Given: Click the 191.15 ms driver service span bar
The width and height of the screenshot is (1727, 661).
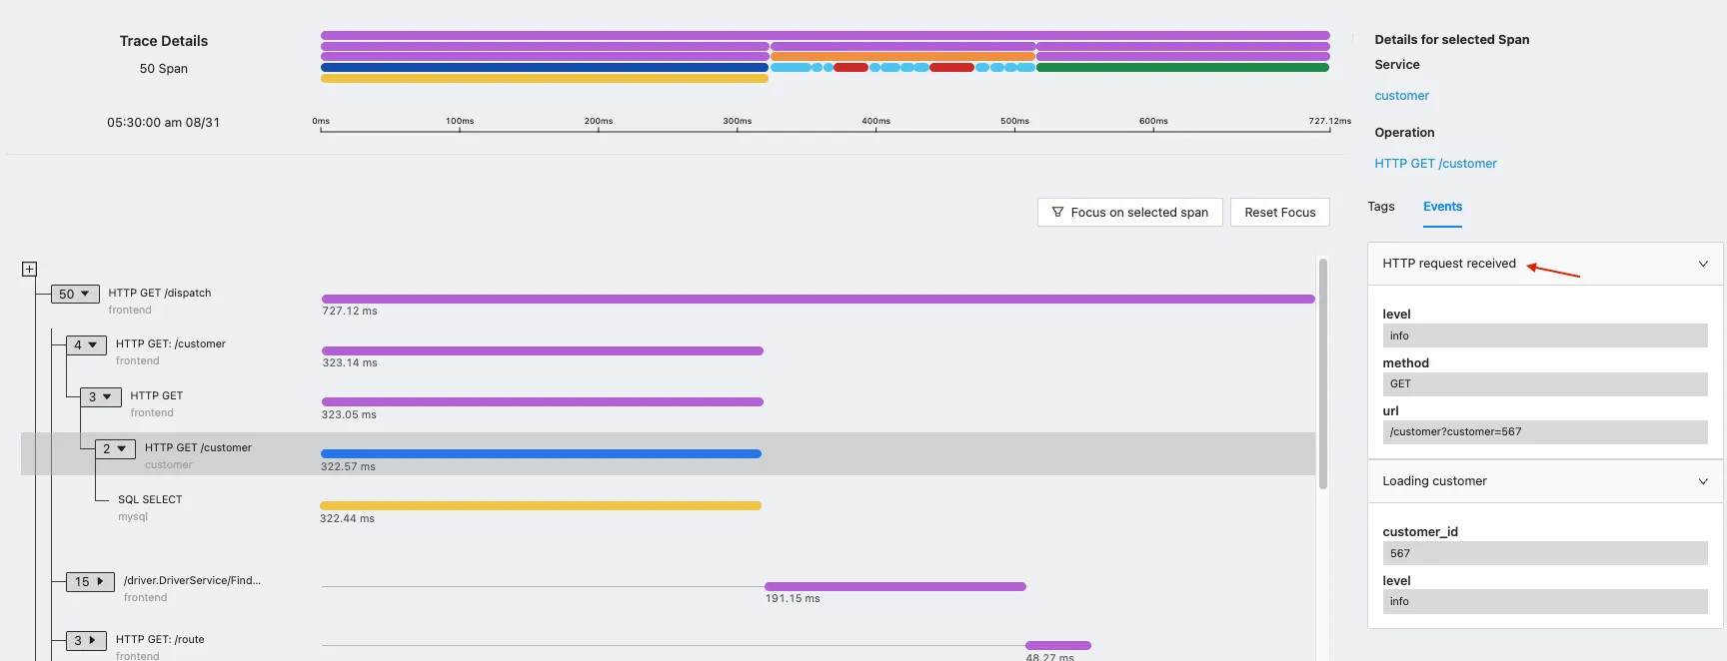Looking at the screenshot, I should pyautogui.click(x=895, y=586).
